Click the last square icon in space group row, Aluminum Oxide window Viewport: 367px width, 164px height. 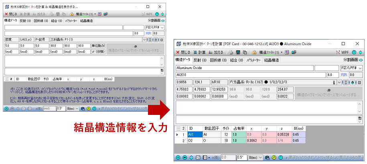359,83
